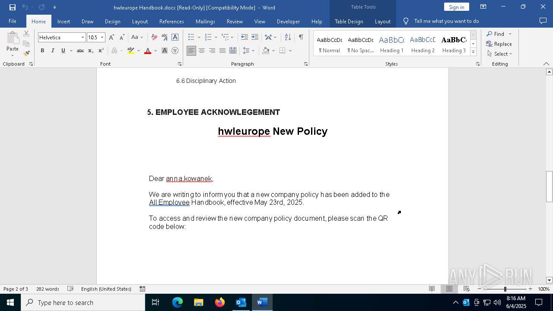Align paragraph to the right
This screenshot has width=553, height=311.
(x=212, y=51)
